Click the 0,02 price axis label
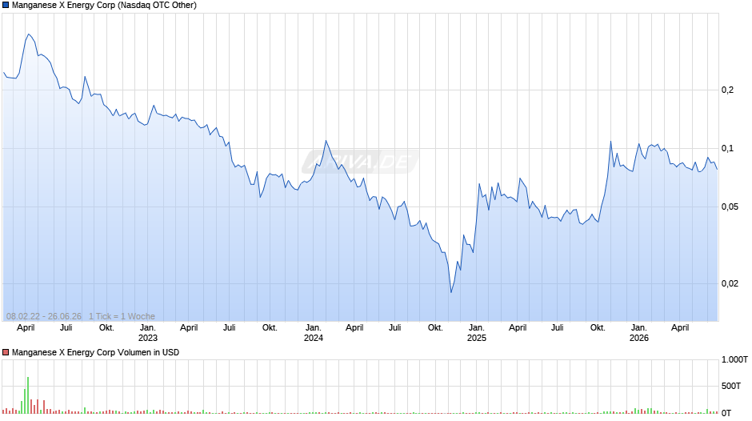The image size is (752, 421). click(730, 283)
